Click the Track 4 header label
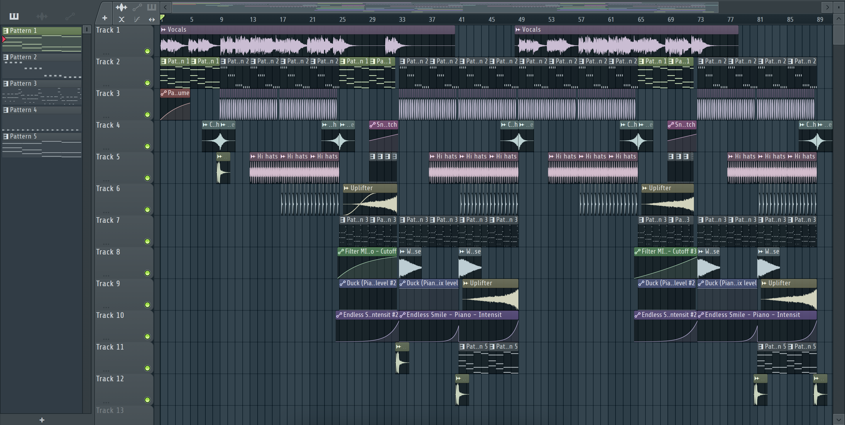This screenshot has width=845, height=425. pos(108,125)
